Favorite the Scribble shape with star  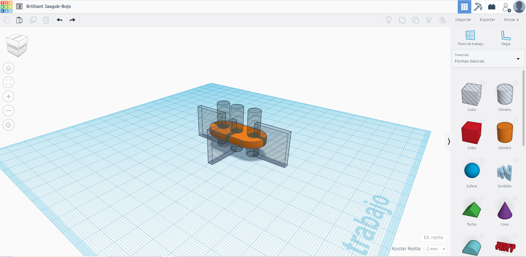[515, 159]
